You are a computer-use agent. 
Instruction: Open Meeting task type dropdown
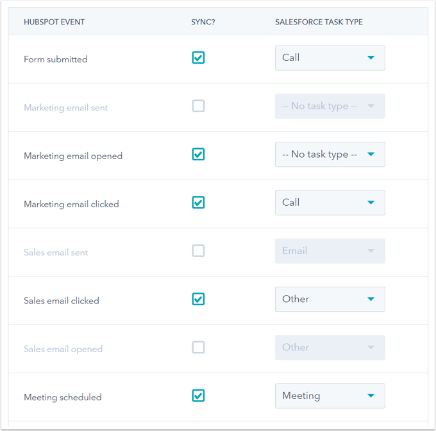[330, 396]
